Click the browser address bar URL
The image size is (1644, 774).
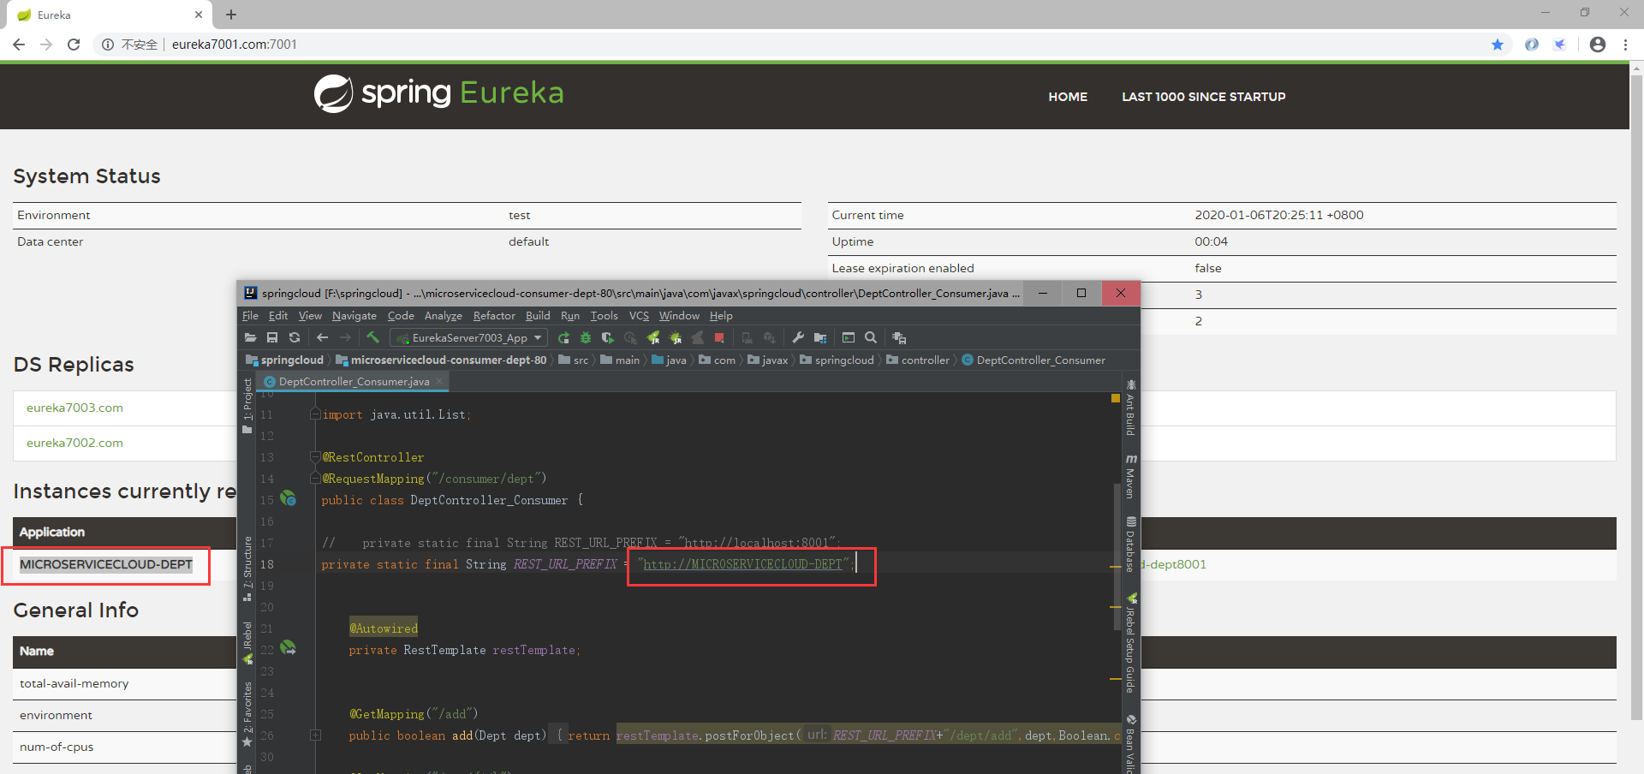pyautogui.click(x=234, y=45)
